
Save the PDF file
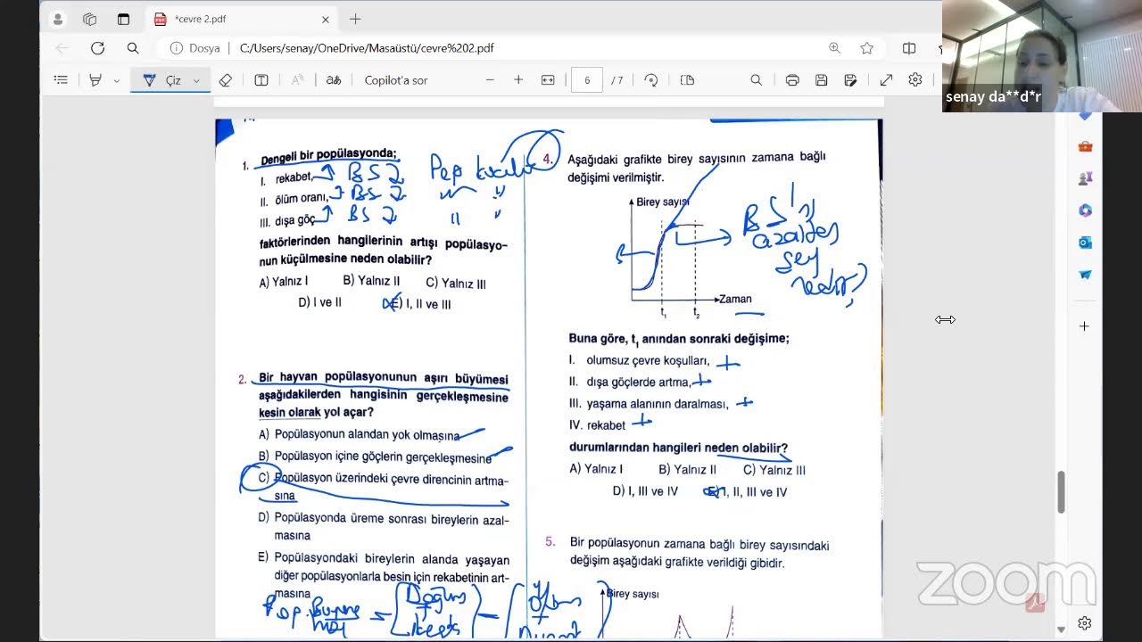[x=821, y=80]
